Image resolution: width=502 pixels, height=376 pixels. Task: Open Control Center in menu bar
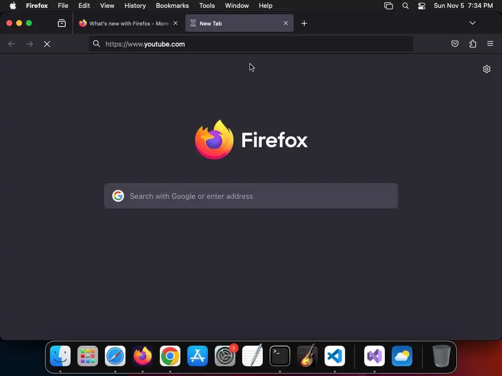[x=422, y=6]
